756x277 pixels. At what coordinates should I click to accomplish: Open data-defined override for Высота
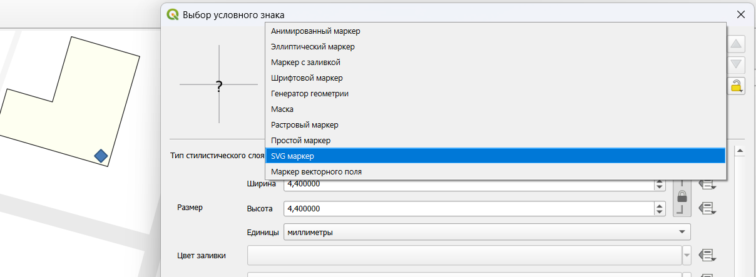coord(707,208)
